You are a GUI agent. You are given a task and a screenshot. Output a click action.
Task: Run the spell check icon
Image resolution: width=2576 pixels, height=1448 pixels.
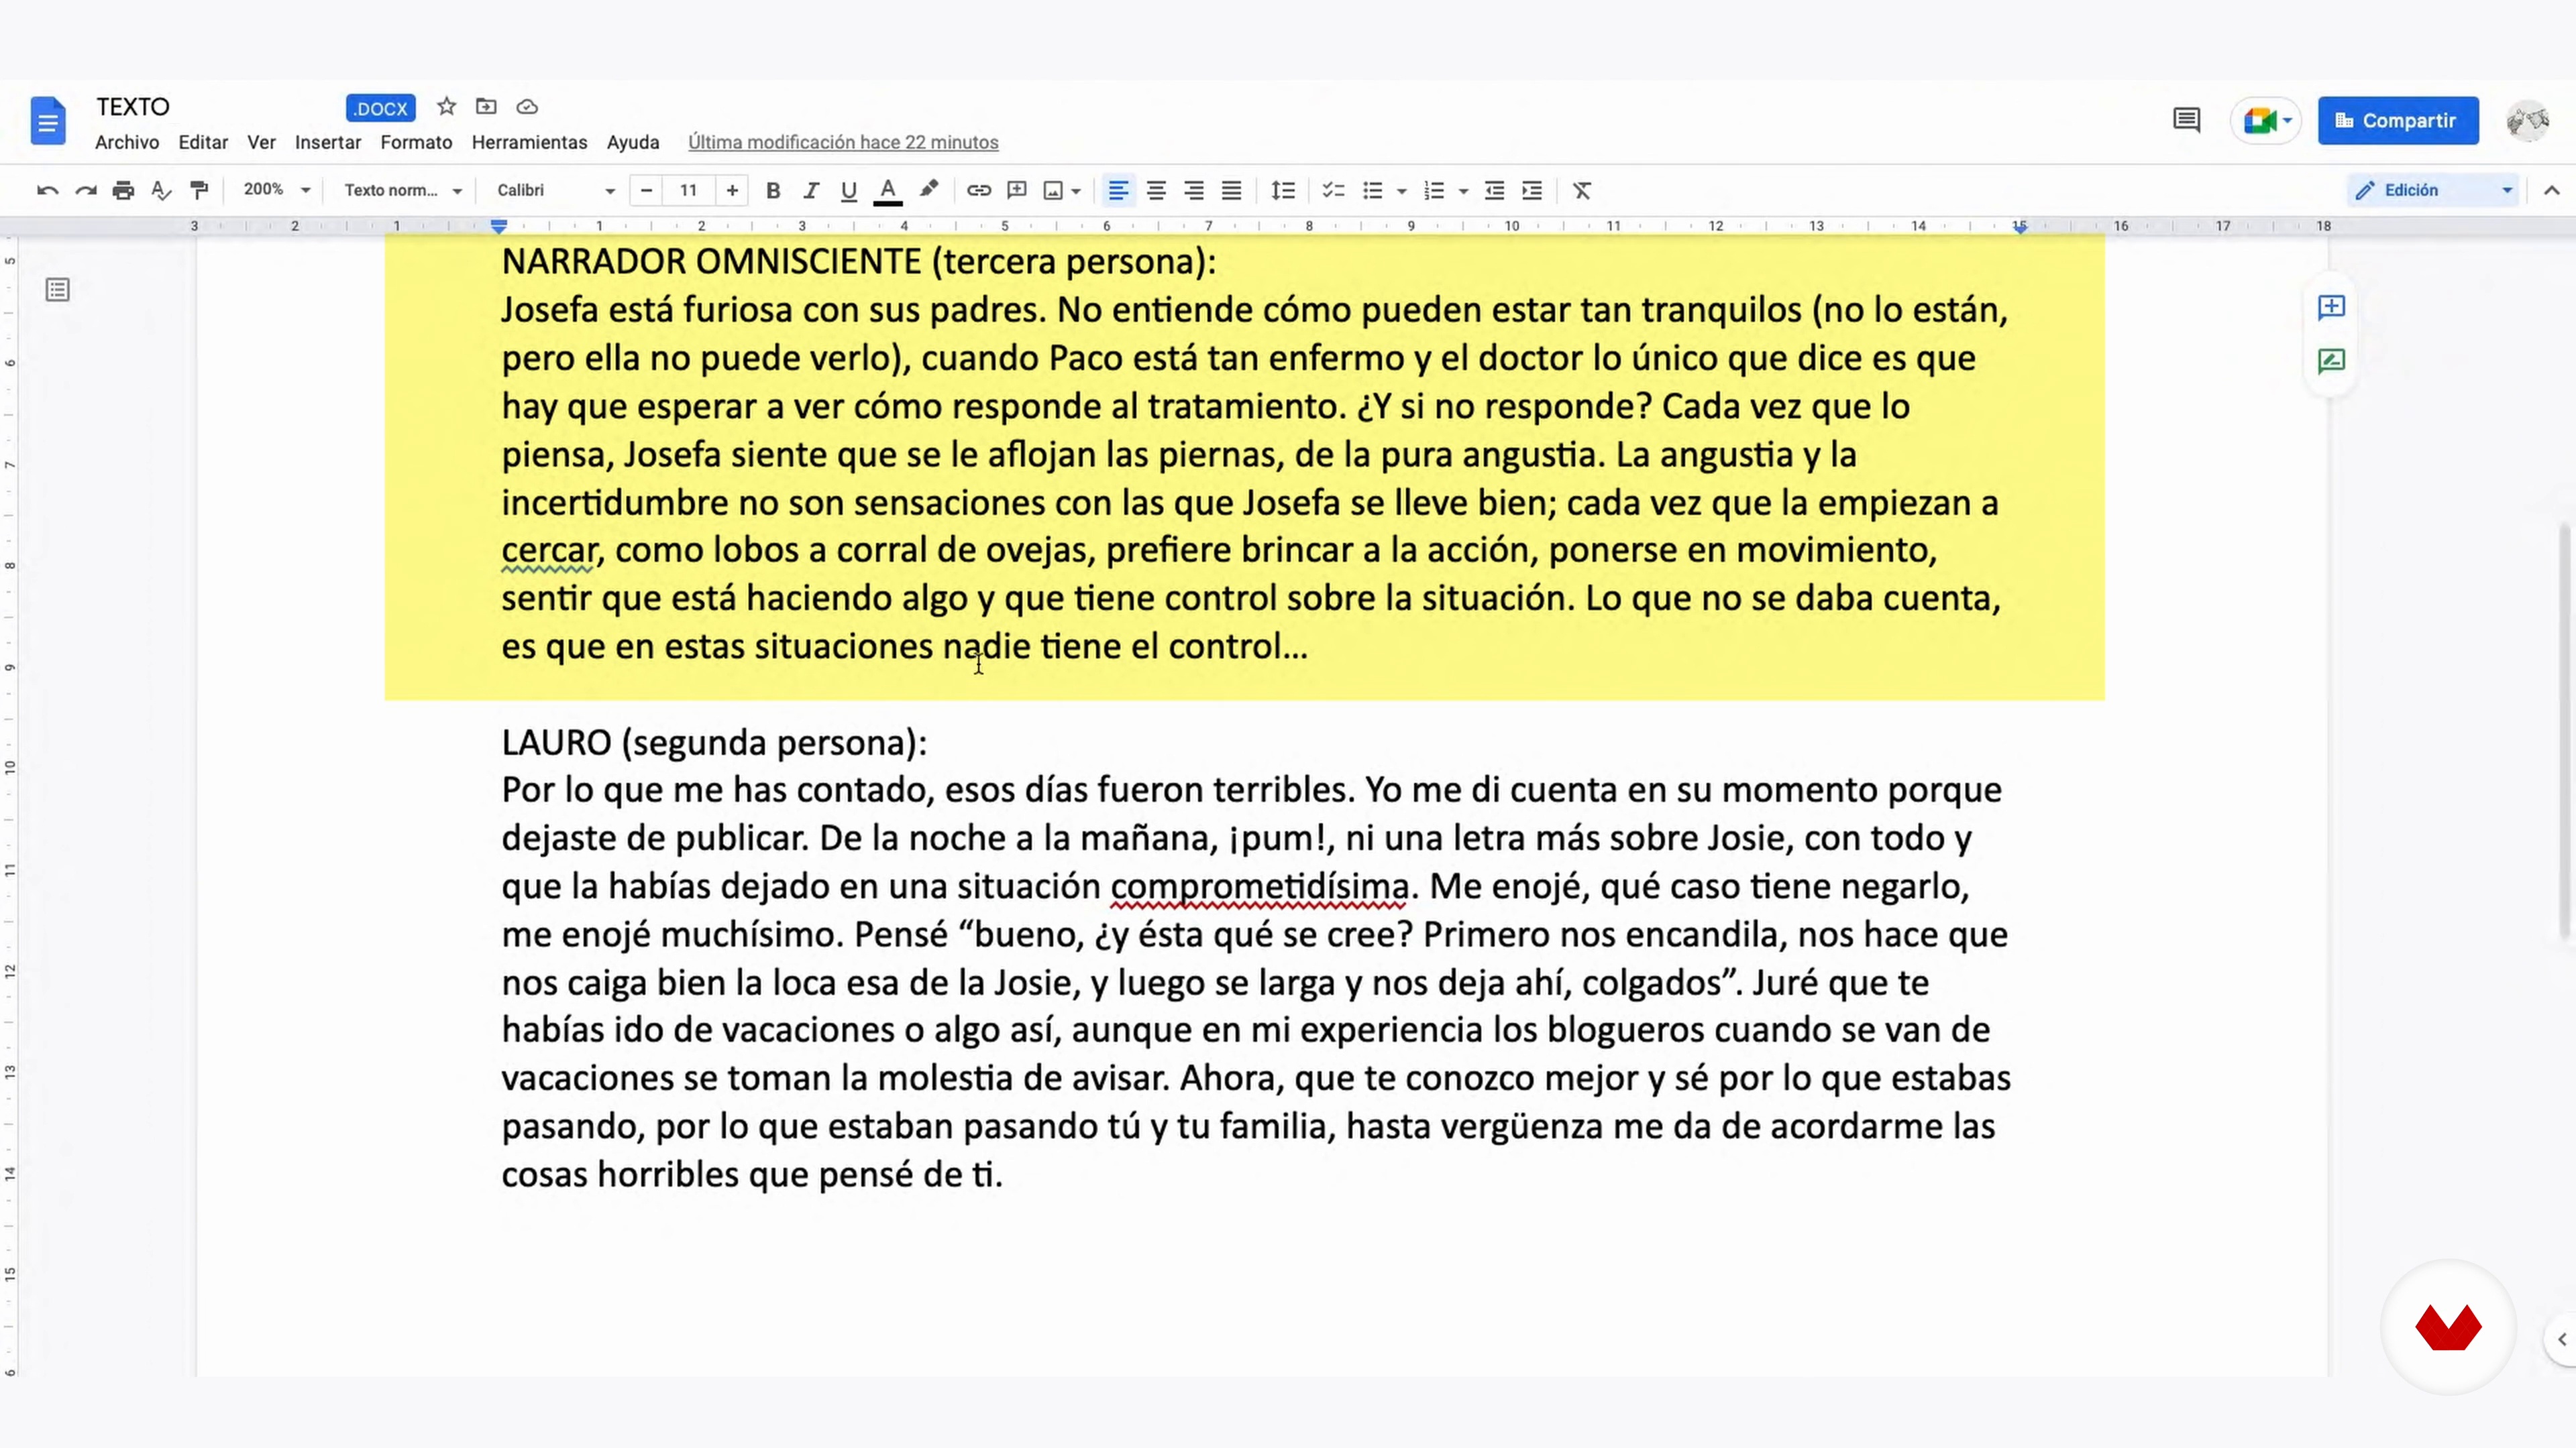161,190
